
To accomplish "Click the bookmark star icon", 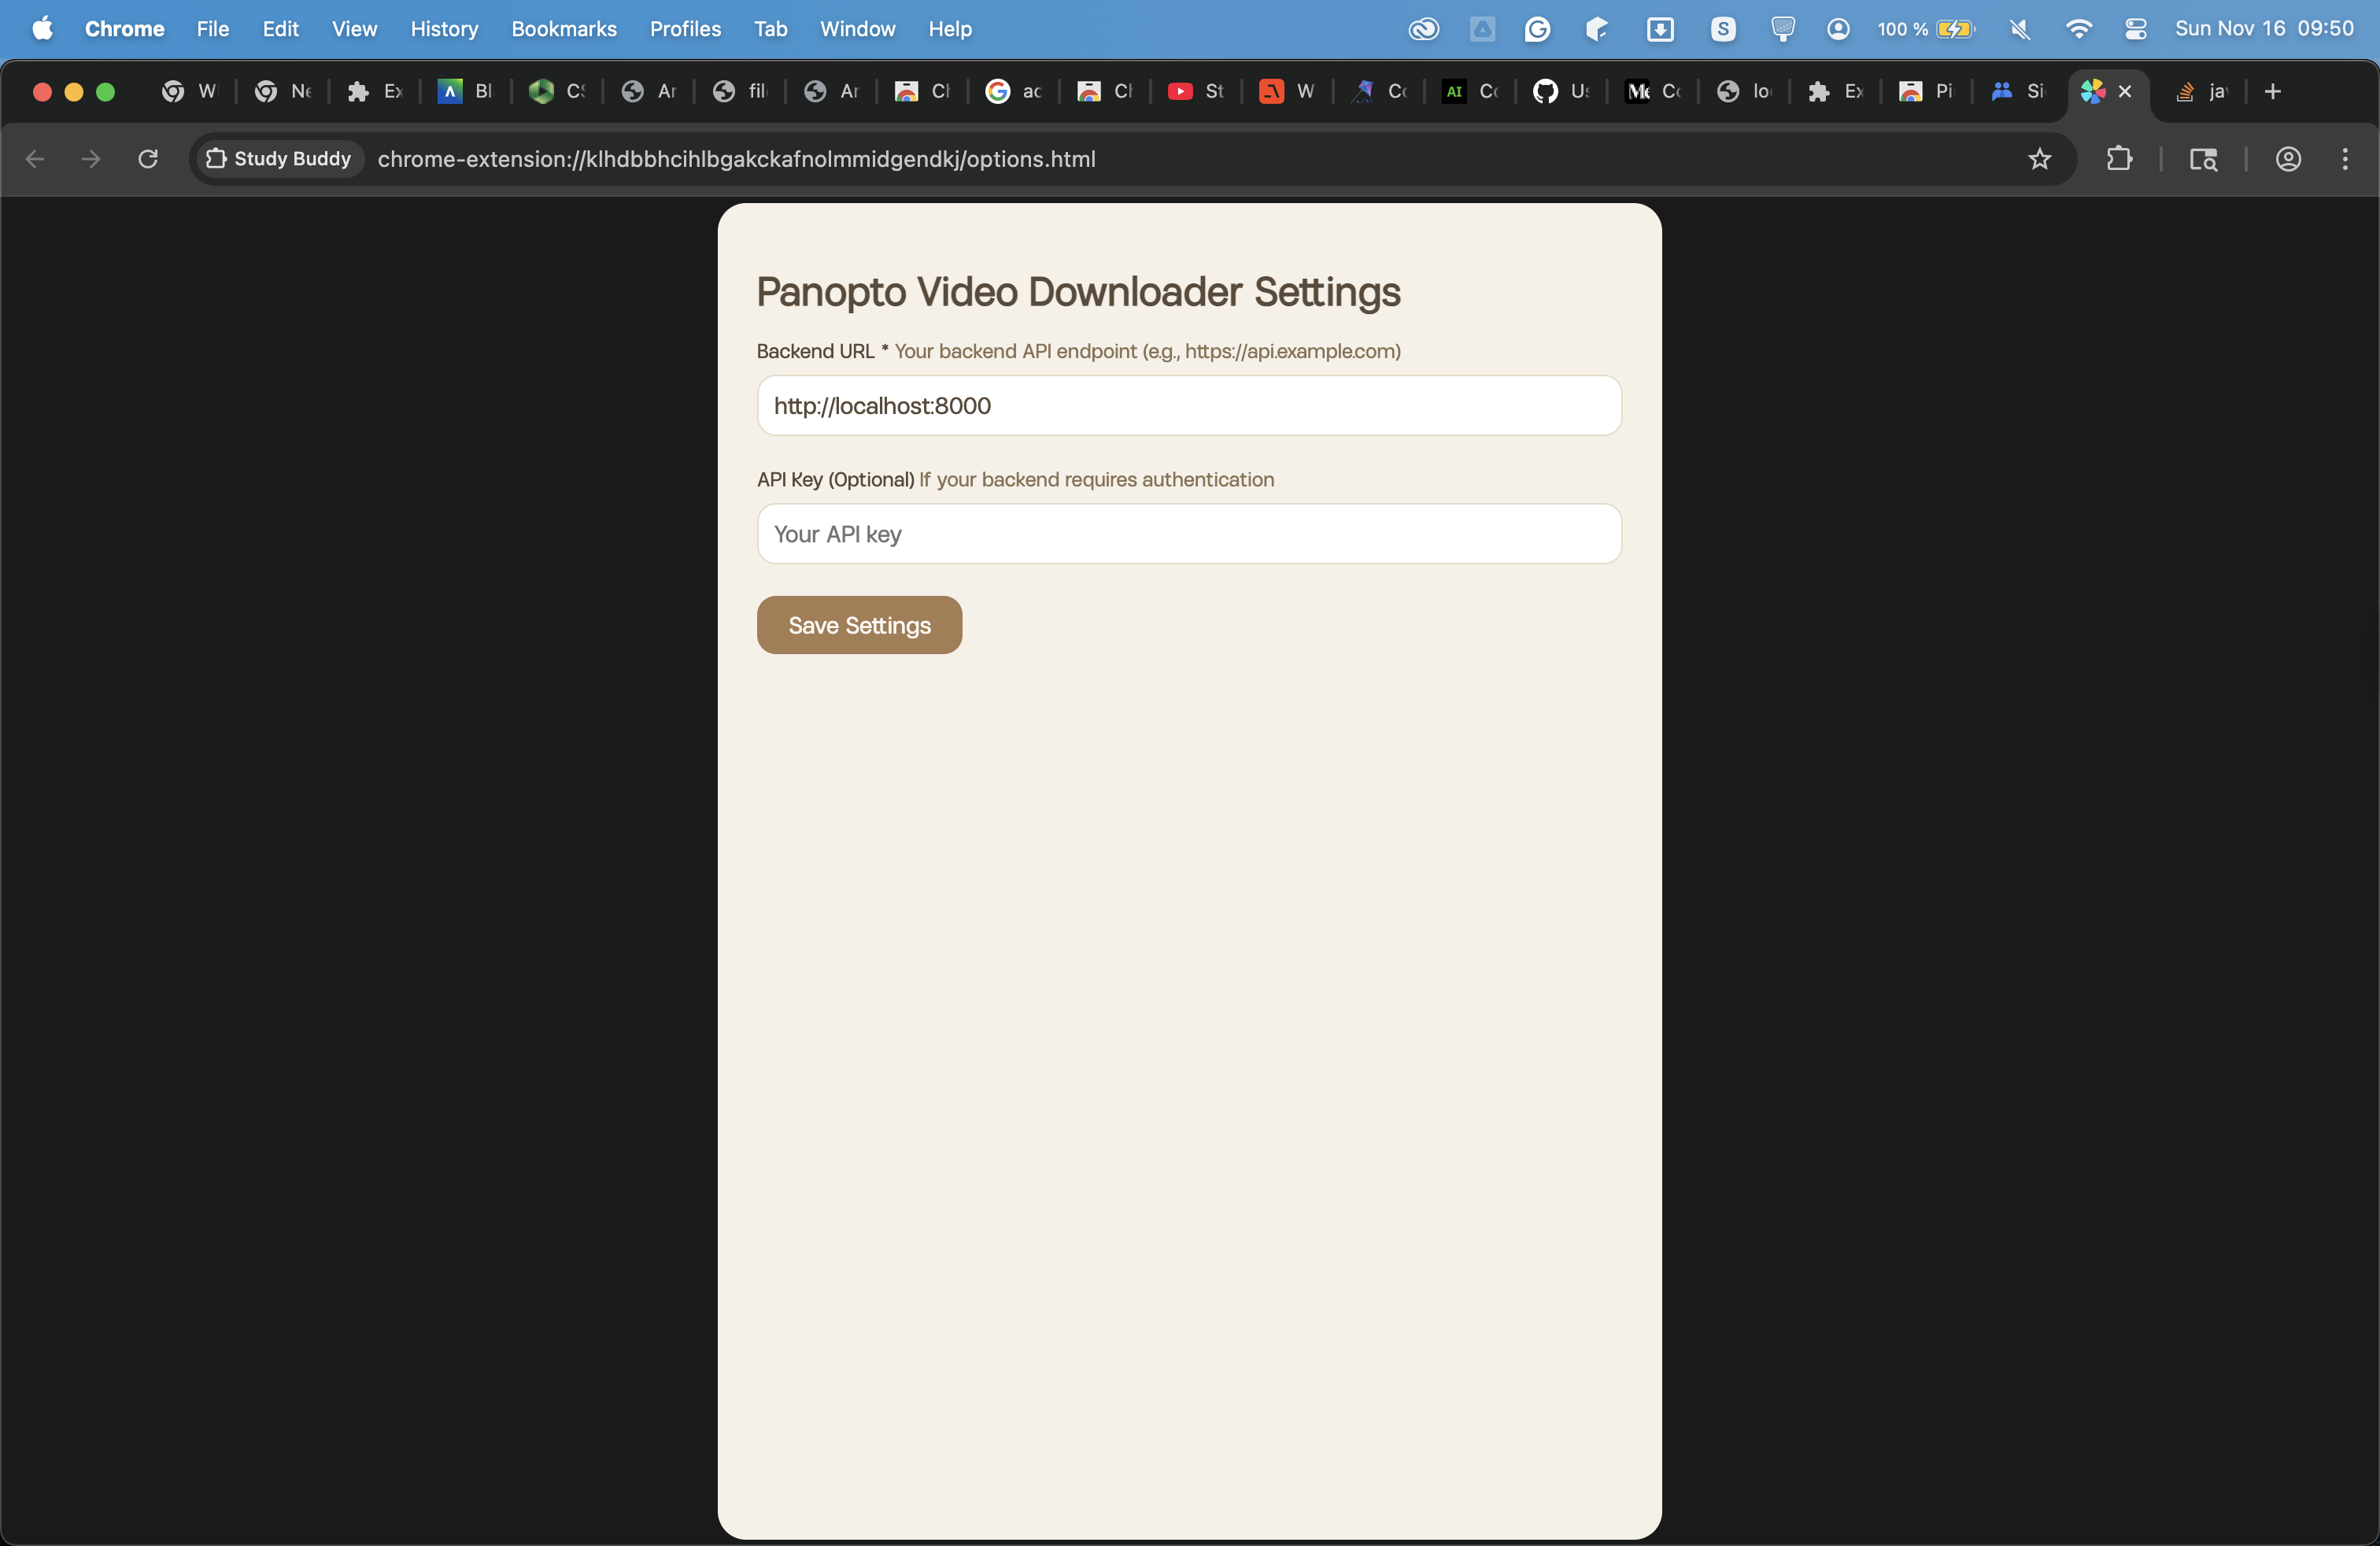I will point(2039,159).
